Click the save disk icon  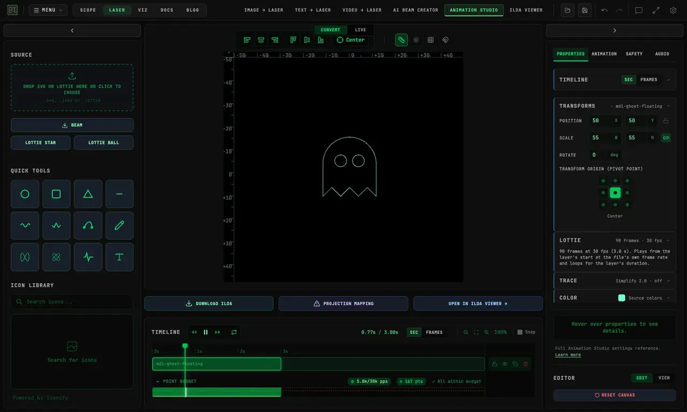[584, 10]
